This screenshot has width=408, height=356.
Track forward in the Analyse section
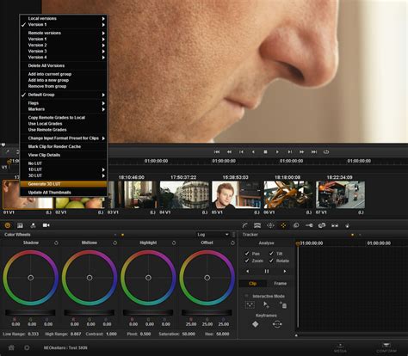285,271
